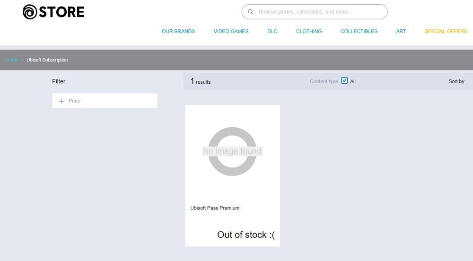473x261 pixels.
Task: Open the OUR BRANDS menu
Action: (178, 31)
